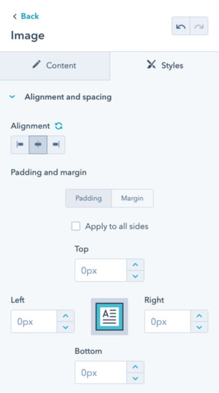
Task: Select center alignment icon
Action: 38,145
